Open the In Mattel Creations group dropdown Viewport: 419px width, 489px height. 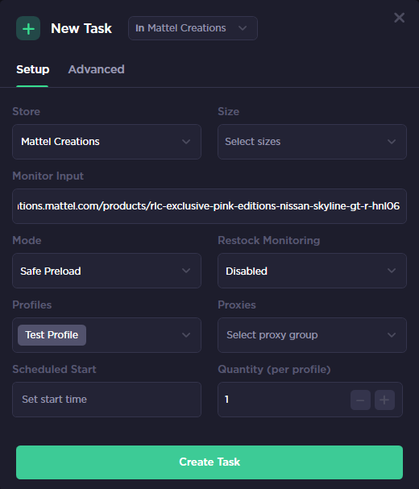tap(193, 28)
